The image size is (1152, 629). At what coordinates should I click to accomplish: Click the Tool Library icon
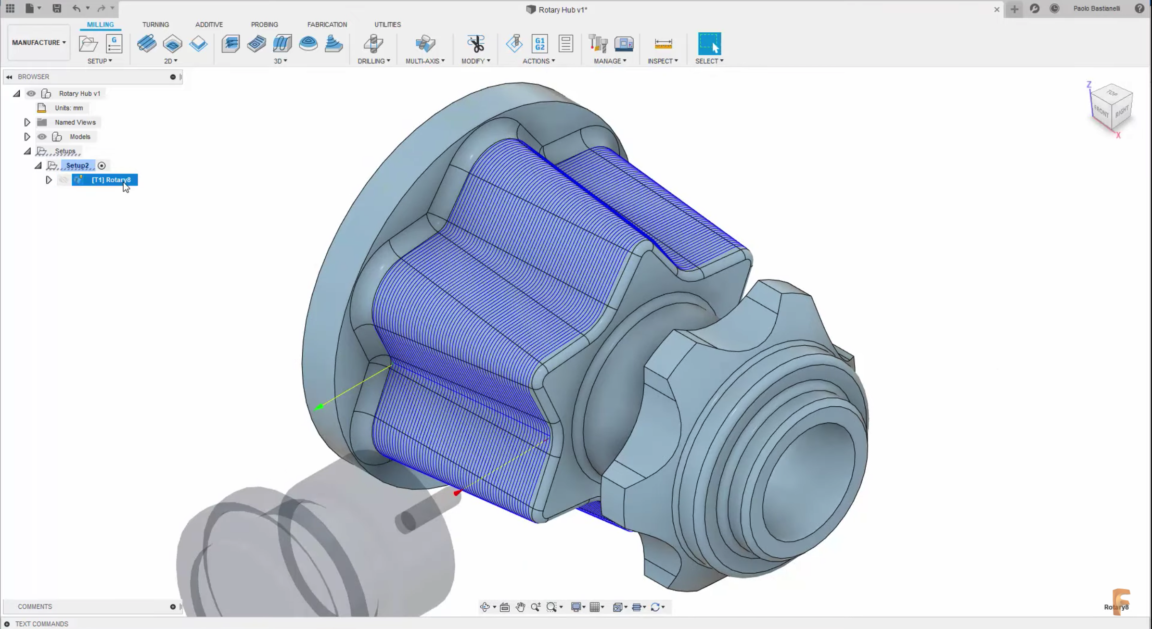[x=598, y=44]
